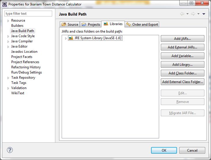The height and width of the screenshot is (160, 211).
Task: Click the Add Library... button
Action: click(182, 65)
